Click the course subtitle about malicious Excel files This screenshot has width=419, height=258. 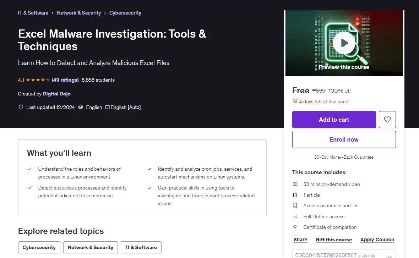click(x=93, y=63)
